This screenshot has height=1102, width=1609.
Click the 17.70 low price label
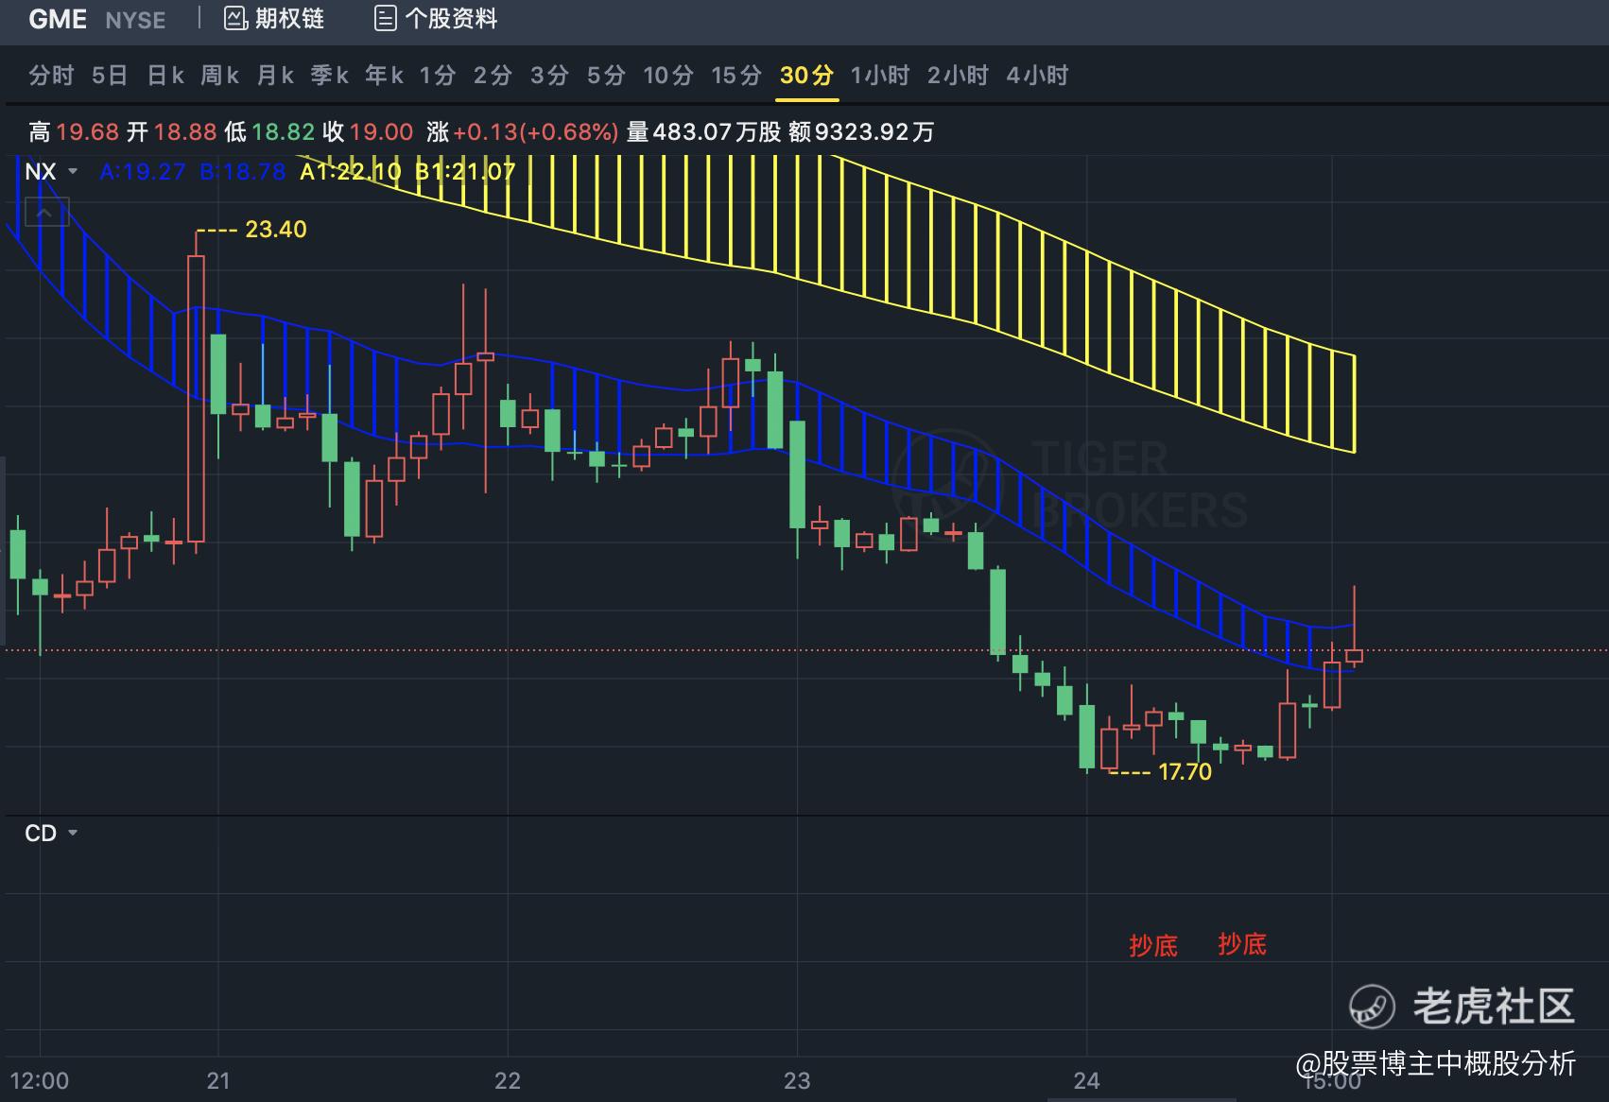(1184, 771)
